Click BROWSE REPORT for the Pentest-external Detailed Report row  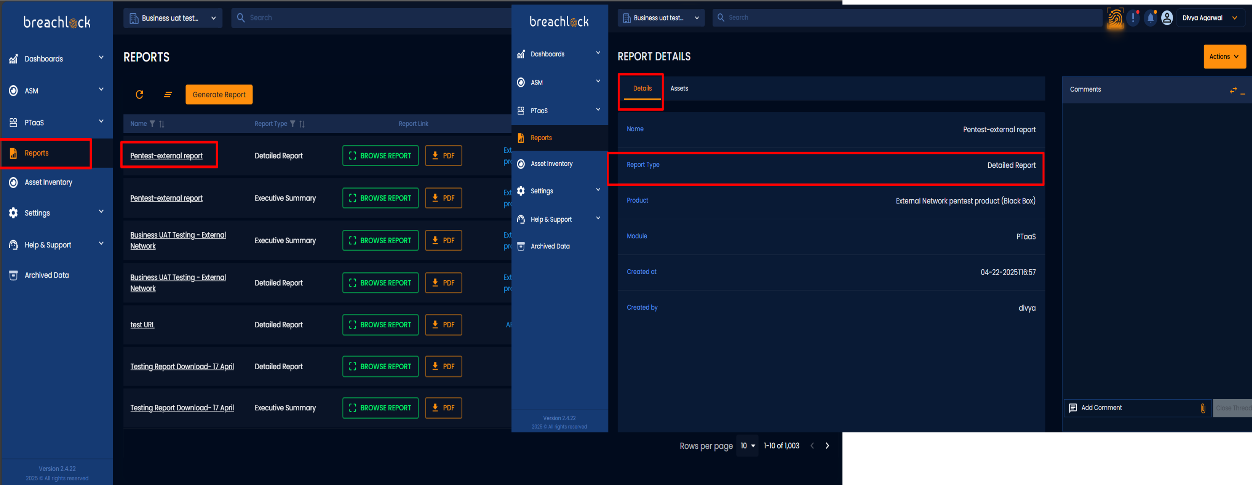[x=380, y=156]
